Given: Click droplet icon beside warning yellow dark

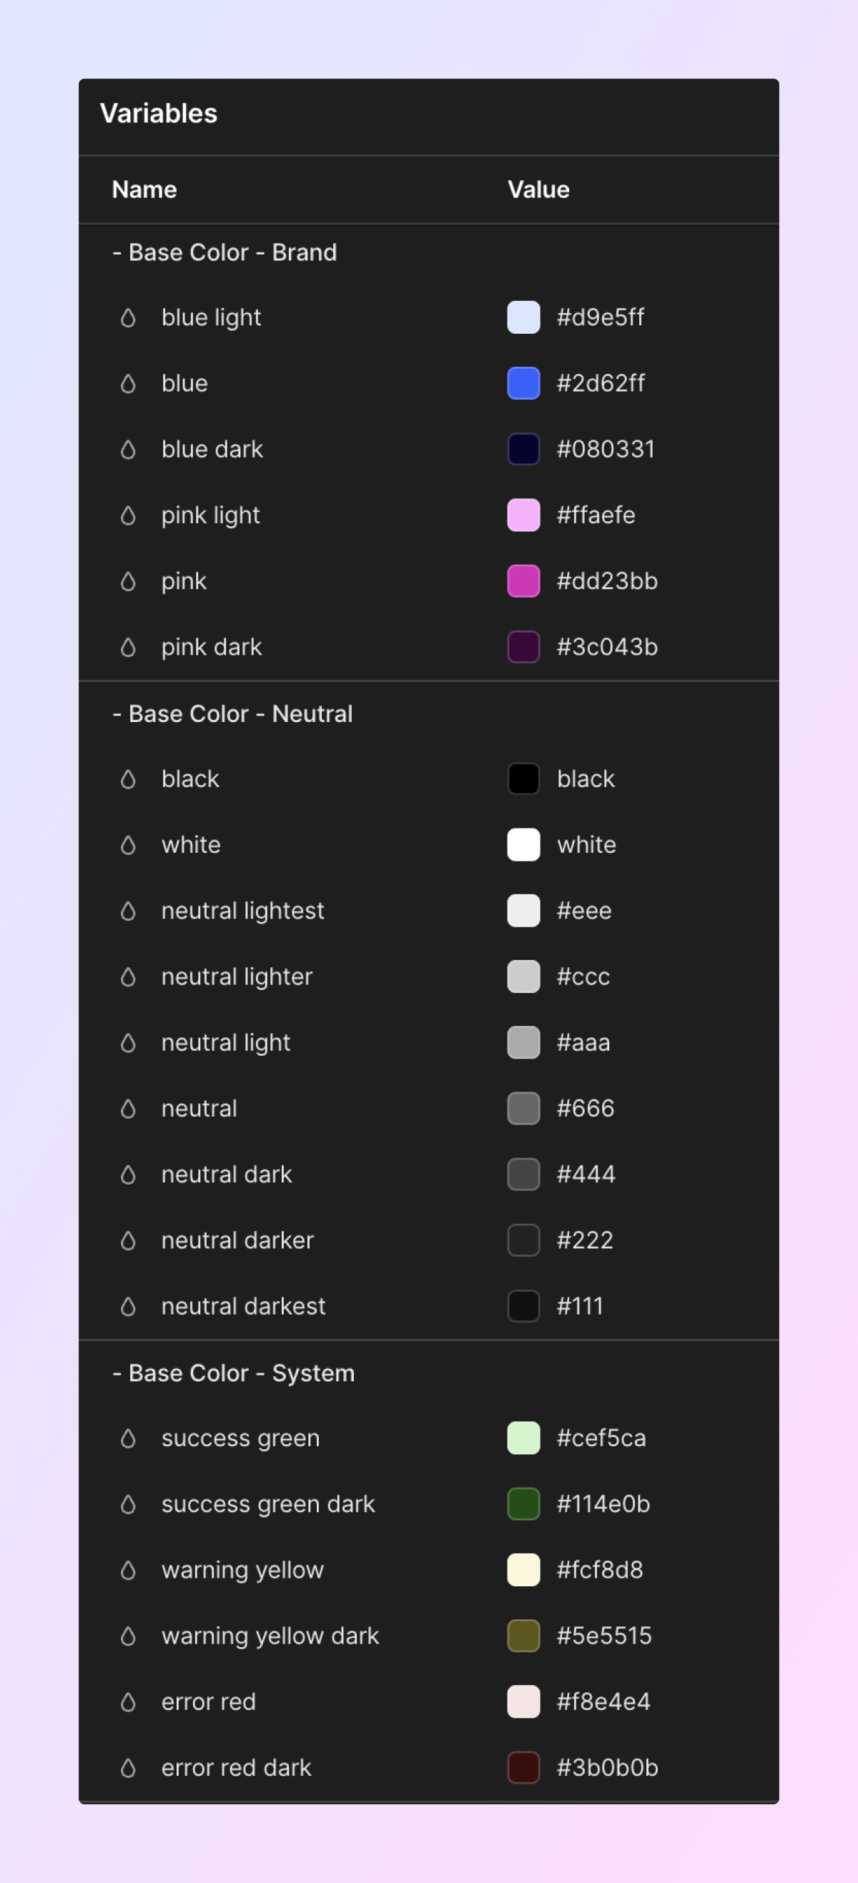Looking at the screenshot, I should (x=128, y=1636).
